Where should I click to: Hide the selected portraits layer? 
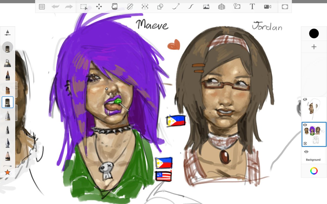(x=306, y=125)
